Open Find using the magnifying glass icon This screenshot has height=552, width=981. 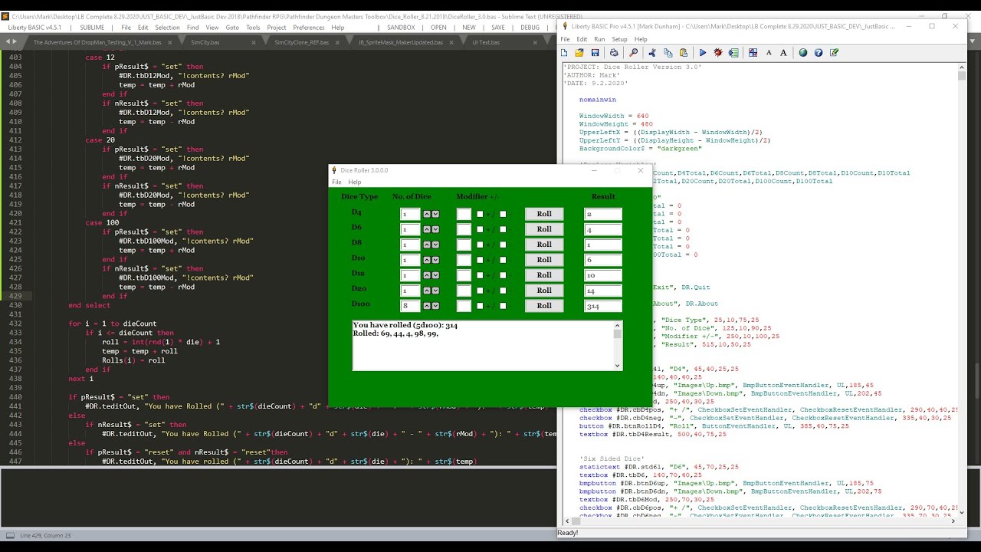click(x=633, y=53)
